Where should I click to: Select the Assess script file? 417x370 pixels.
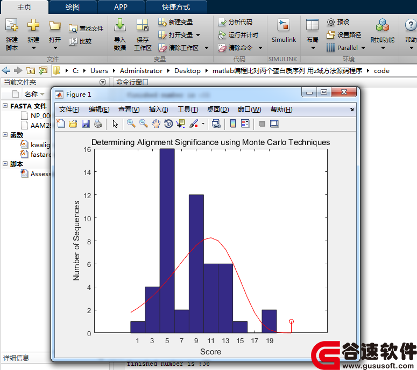pyautogui.click(x=36, y=174)
